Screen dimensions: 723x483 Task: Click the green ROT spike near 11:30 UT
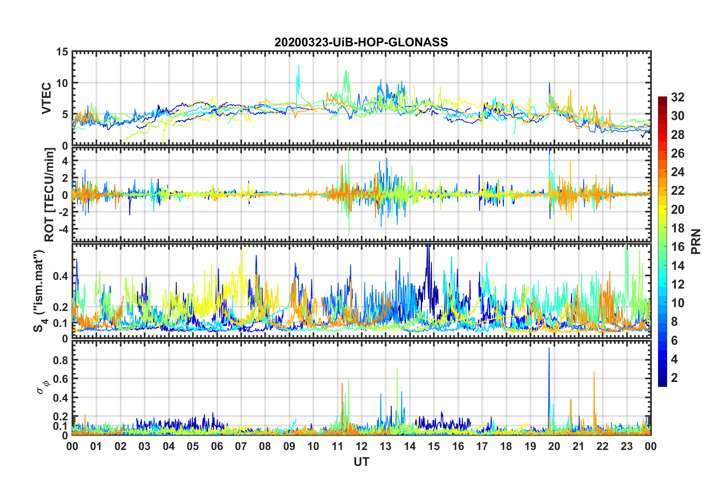pyautogui.click(x=349, y=190)
